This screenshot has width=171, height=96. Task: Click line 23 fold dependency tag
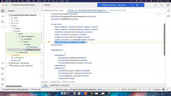60,55
